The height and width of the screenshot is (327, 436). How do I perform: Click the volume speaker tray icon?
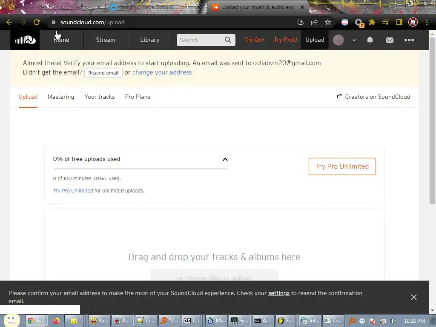(x=393, y=321)
